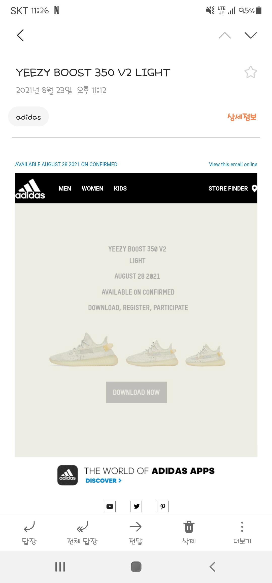This screenshot has height=583, width=272.
Task: Open STORE FINDER with pin icon
Action: click(233, 189)
